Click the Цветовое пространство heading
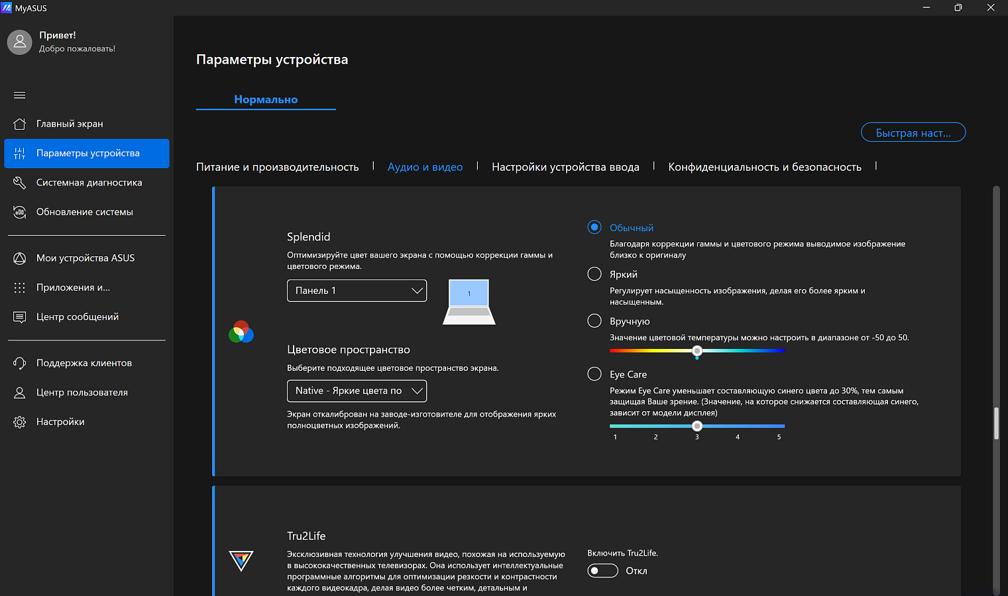This screenshot has width=1008, height=596. pyautogui.click(x=349, y=350)
